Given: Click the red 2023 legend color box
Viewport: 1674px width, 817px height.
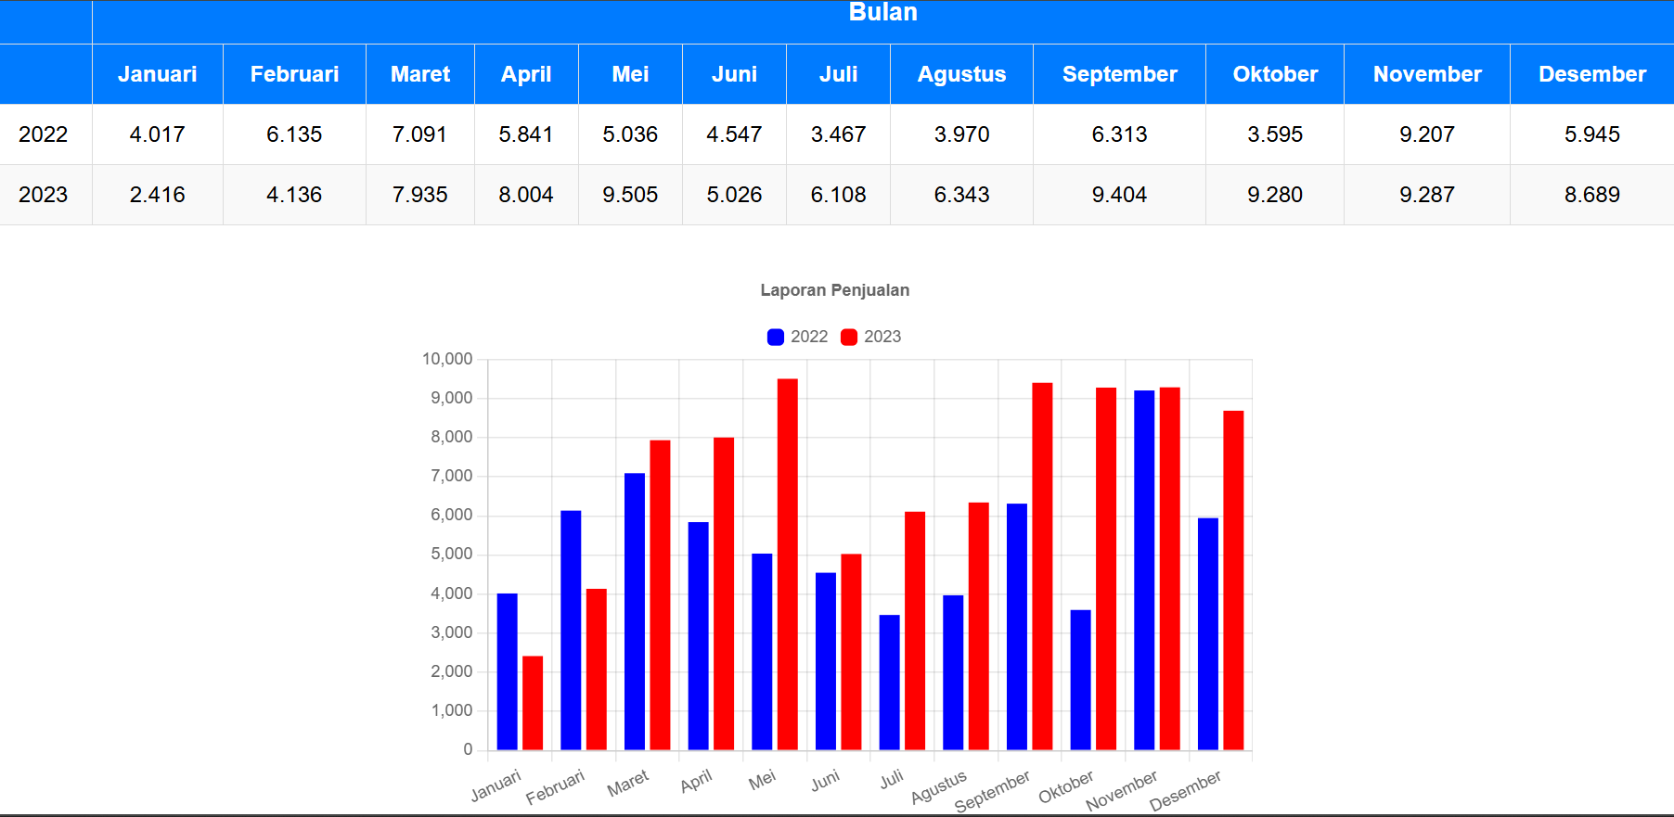Looking at the screenshot, I should click(849, 337).
